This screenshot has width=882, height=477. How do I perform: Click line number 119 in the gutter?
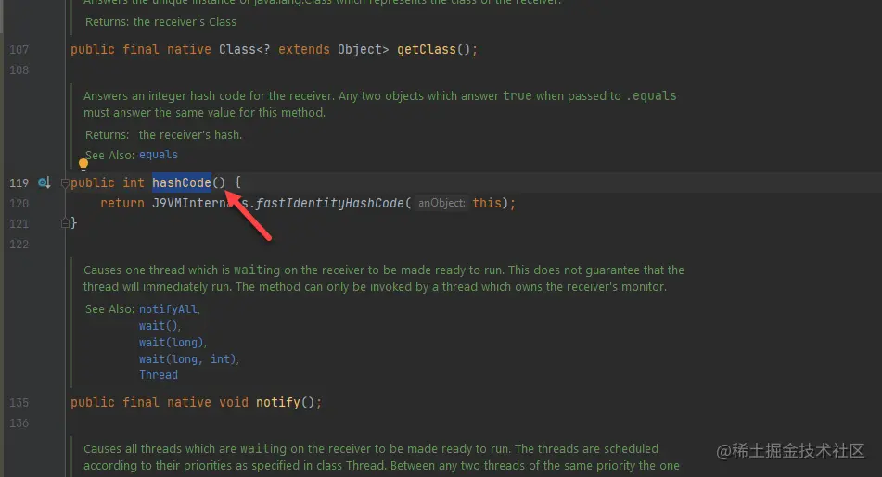[x=19, y=182]
